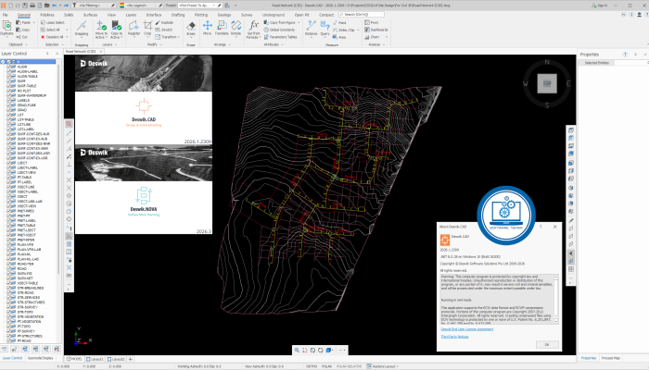
Task: Toggle visibility checkbox for ALIGN-LABEL layer
Action: 8,71
